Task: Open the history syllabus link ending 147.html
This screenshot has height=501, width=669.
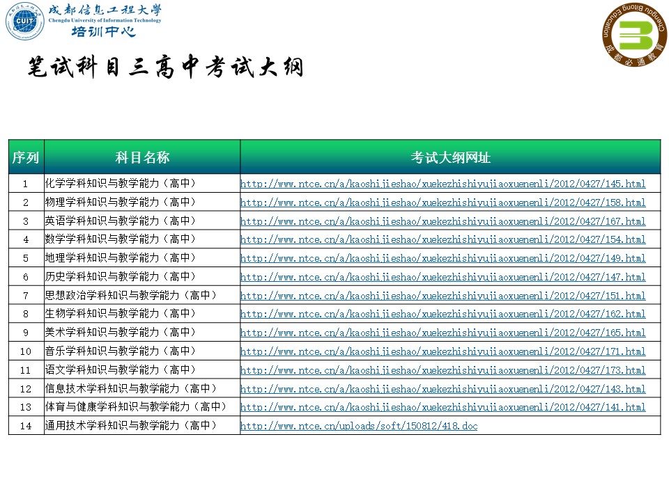Action: (443, 277)
